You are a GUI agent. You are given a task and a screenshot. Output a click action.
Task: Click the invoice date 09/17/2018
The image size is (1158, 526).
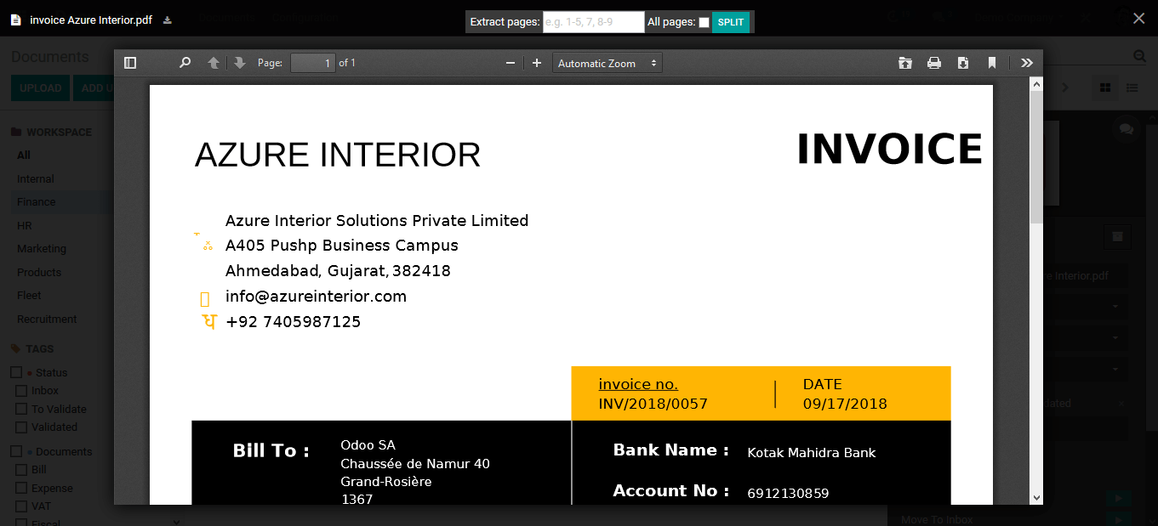(x=845, y=404)
